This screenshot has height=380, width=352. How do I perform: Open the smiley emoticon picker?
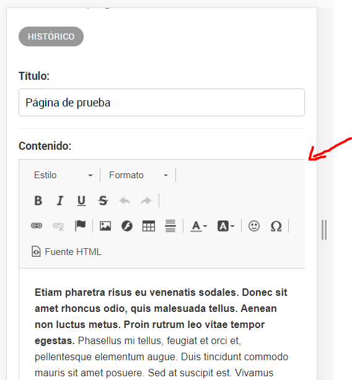pos(254,226)
